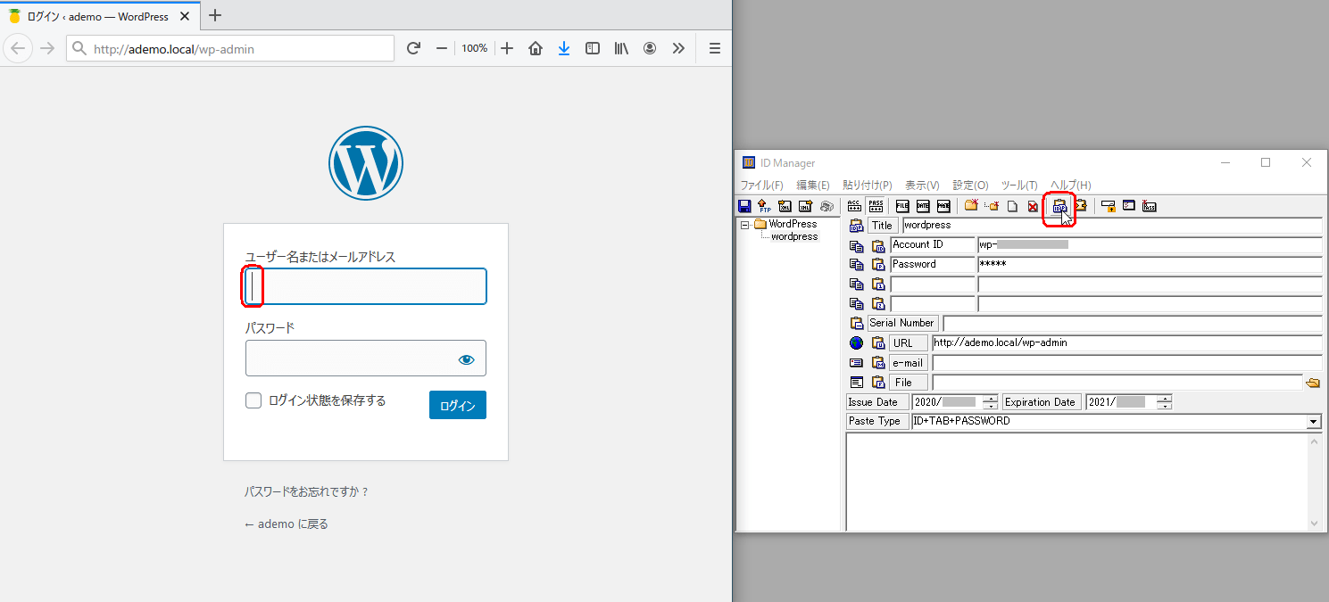This screenshot has width=1329, height=602.
Task: Open the ファイル(F) menu
Action: point(761,186)
